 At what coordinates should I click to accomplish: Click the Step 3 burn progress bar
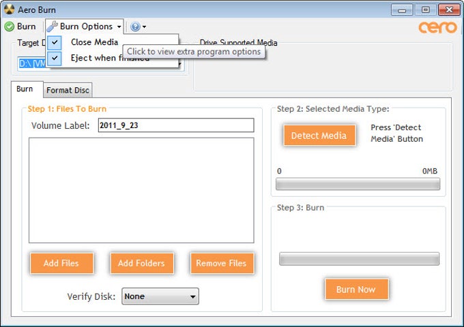click(359, 259)
